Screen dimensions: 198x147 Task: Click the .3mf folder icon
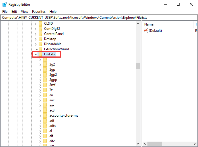click(x=45, y=85)
